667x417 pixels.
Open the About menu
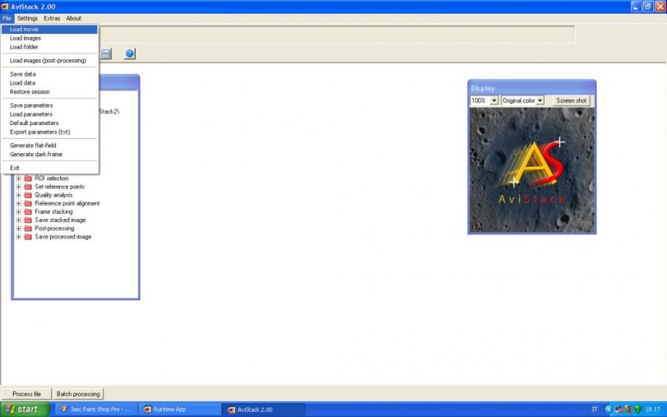[74, 18]
